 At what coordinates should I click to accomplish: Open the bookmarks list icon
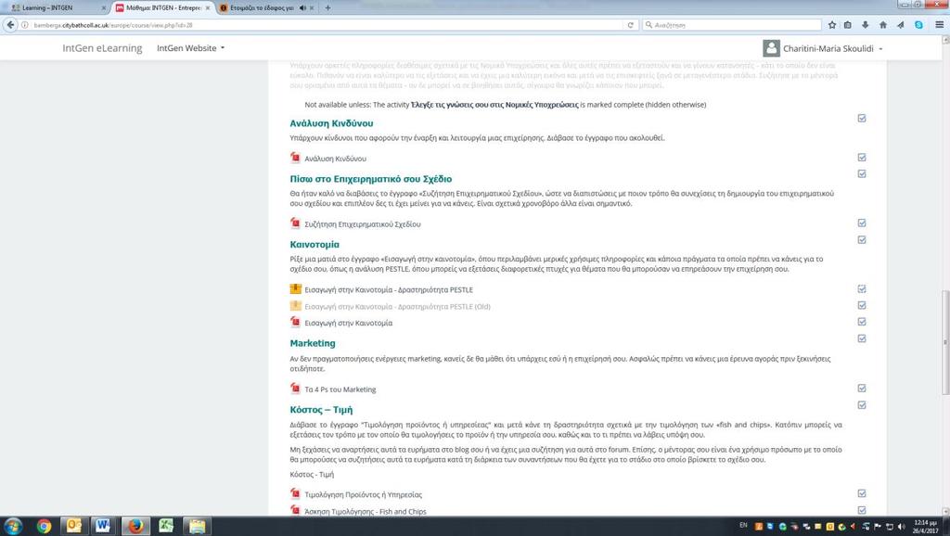coord(848,25)
